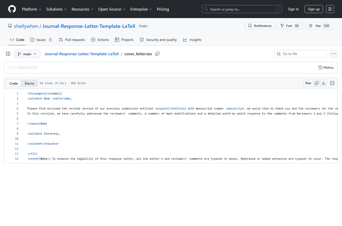Expand the Open Source menu
Image resolution: width=342 pixels, height=226 pixels.
112,9
